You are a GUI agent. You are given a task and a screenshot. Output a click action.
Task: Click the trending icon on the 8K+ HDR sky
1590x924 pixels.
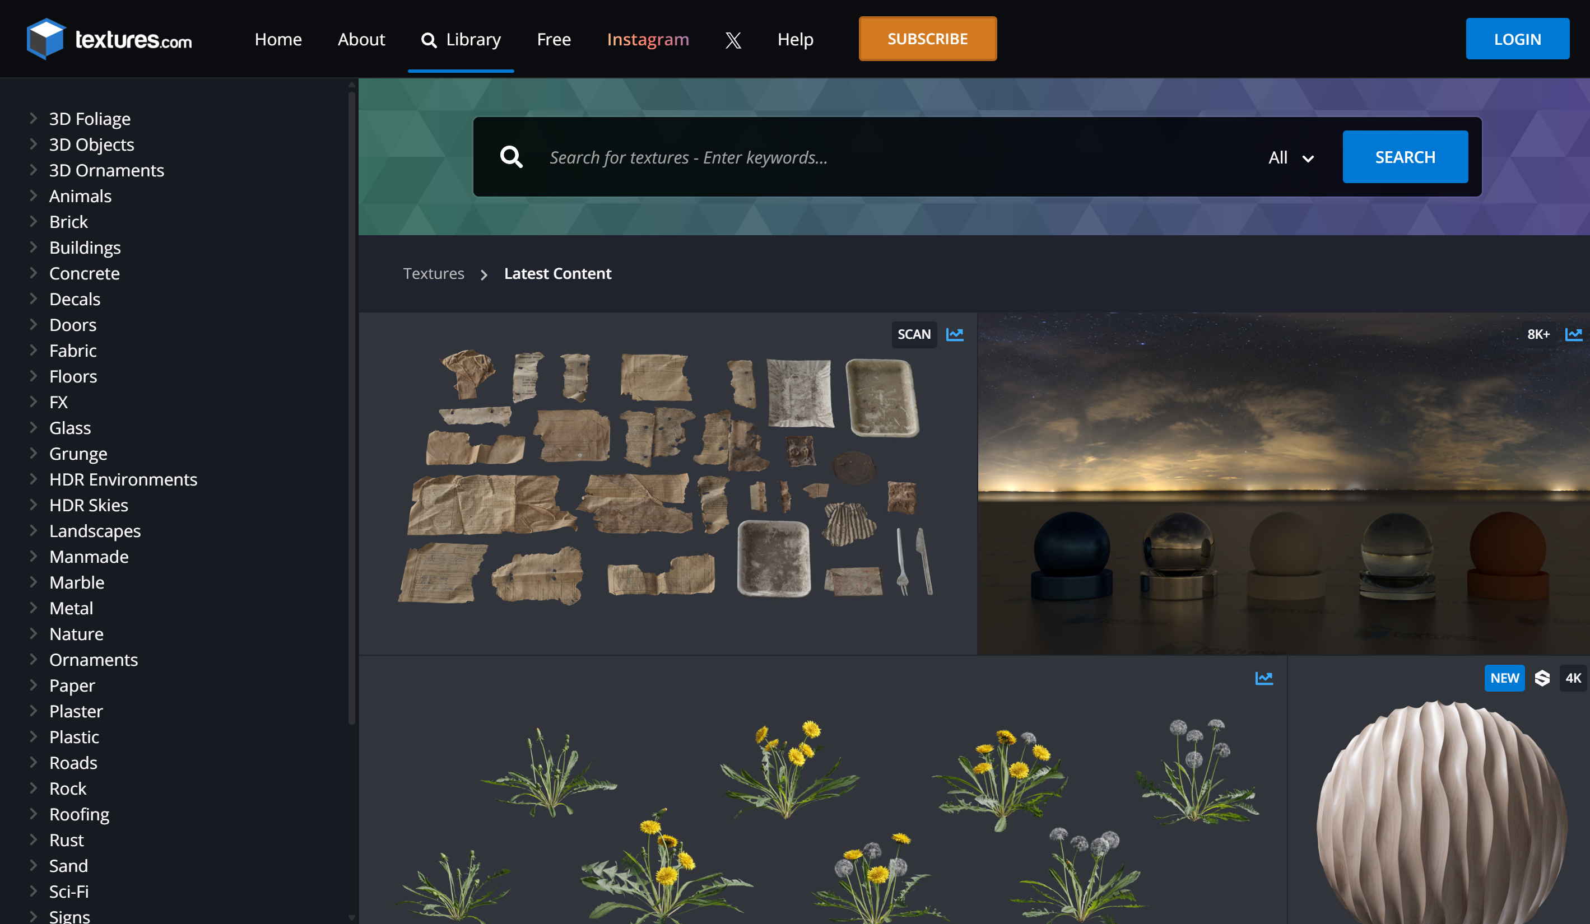click(1574, 334)
